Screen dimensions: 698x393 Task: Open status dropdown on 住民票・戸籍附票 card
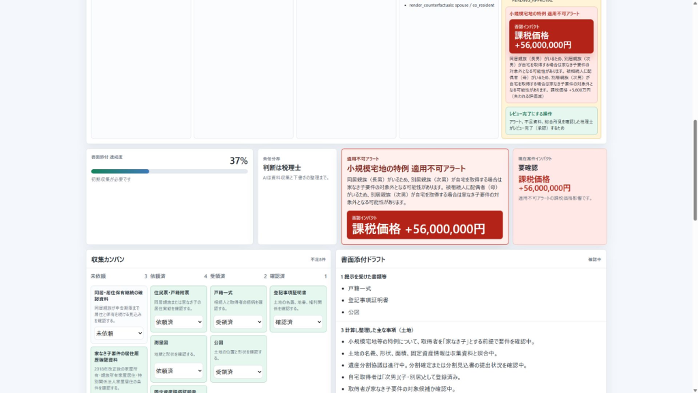pyautogui.click(x=178, y=322)
